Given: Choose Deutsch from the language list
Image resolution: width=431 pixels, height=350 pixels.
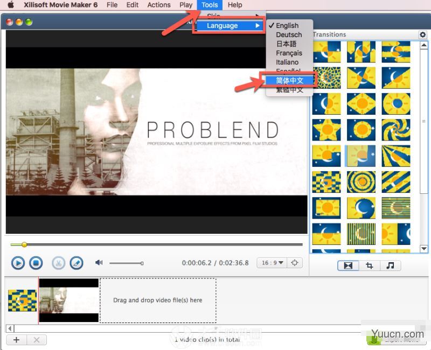Looking at the screenshot, I should click(x=289, y=34).
